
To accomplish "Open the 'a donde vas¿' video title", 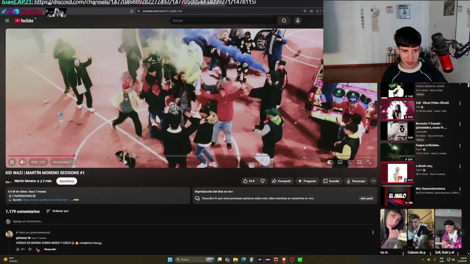I will (424, 166).
